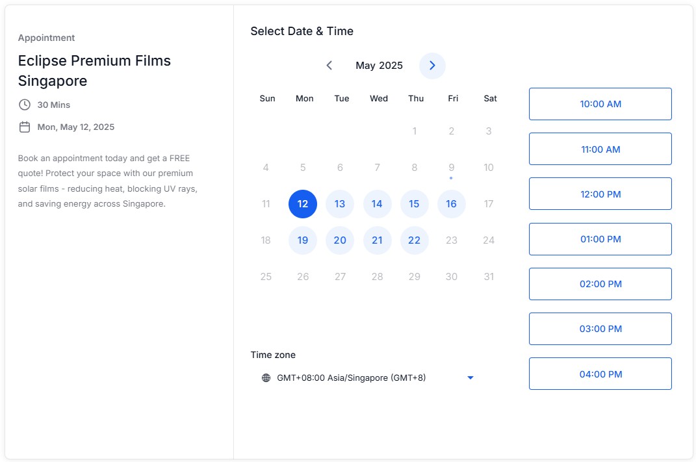This screenshot has width=696, height=462.
Task: Choose the 03:00 PM time slot
Action: point(600,329)
